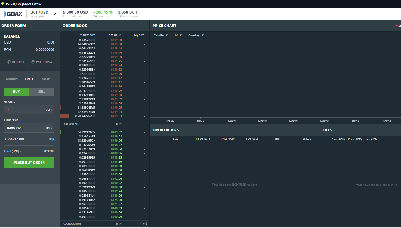
Task: Click the Amount BCH input field
Action: click(x=29, y=109)
